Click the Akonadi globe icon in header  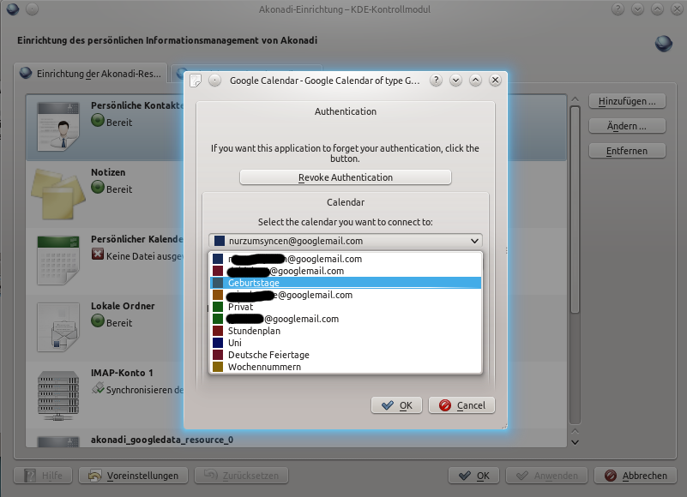(663, 44)
